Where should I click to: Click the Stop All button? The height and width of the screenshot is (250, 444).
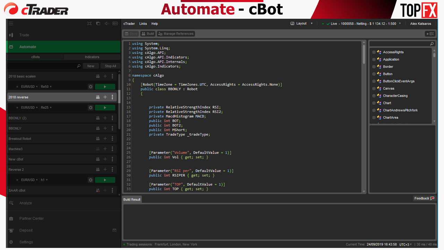coord(110,66)
